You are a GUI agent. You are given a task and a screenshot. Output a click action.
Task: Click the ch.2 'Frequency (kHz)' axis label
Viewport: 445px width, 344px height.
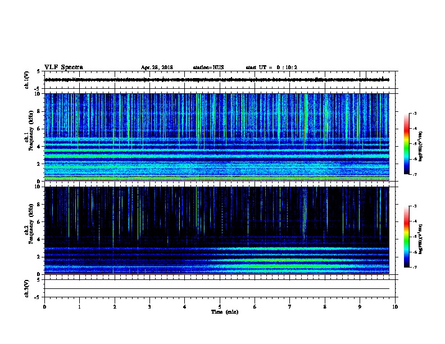coord(31,224)
